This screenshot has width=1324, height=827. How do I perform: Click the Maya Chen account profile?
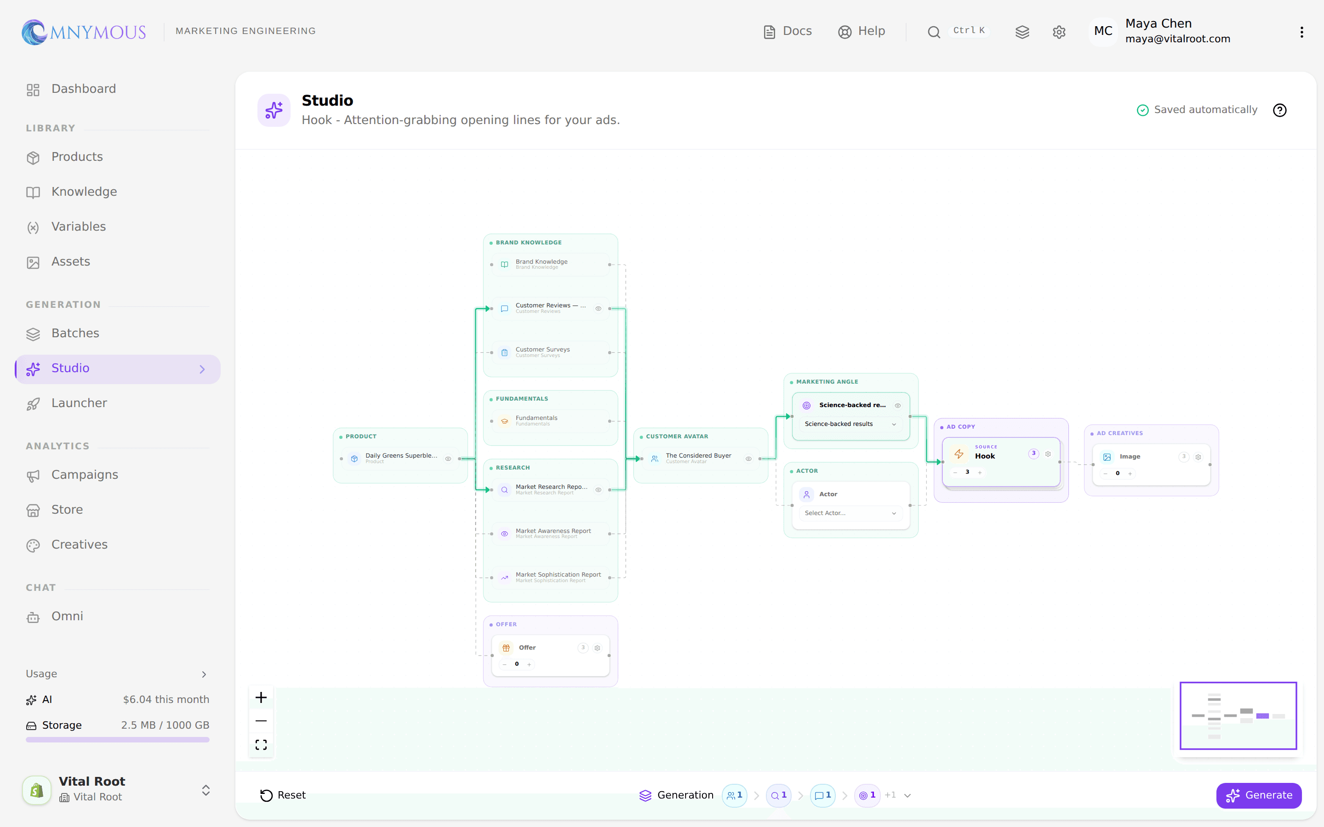coord(1160,31)
